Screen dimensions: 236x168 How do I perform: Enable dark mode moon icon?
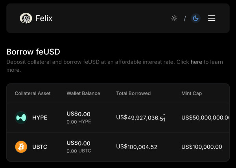pyautogui.click(x=195, y=18)
